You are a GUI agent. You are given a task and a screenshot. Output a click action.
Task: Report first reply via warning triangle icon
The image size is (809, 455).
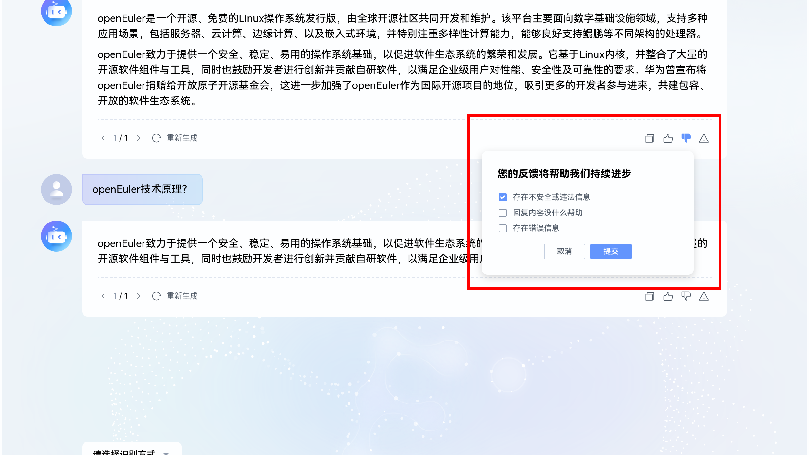704,138
